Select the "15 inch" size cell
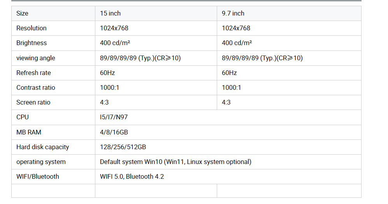 110,14
